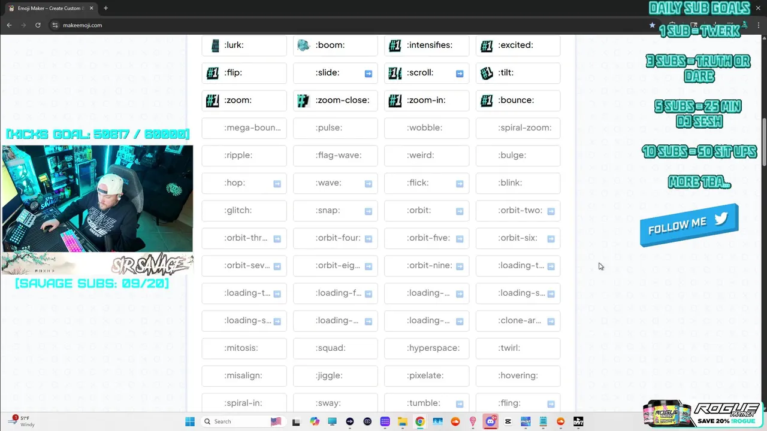Choose the :intensifies: emoji animation
The height and width of the screenshot is (431, 767).
pyautogui.click(x=427, y=45)
